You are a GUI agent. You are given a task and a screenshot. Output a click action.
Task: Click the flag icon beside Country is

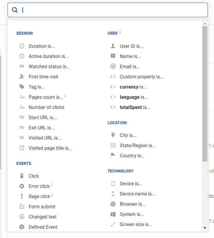tap(113, 156)
